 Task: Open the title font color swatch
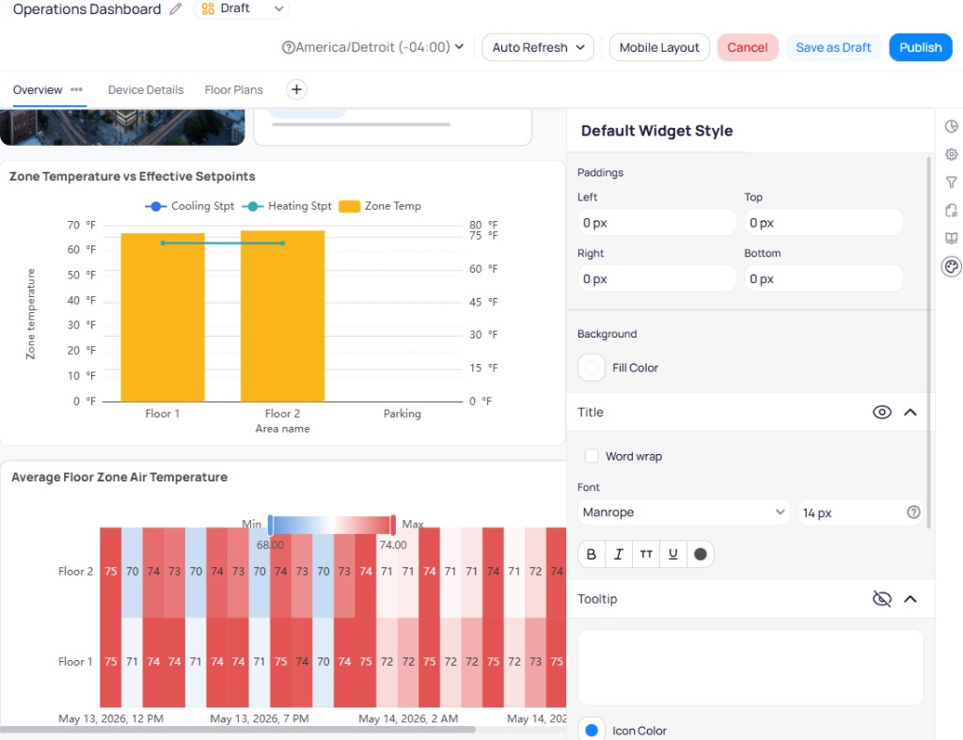click(700, 554)
